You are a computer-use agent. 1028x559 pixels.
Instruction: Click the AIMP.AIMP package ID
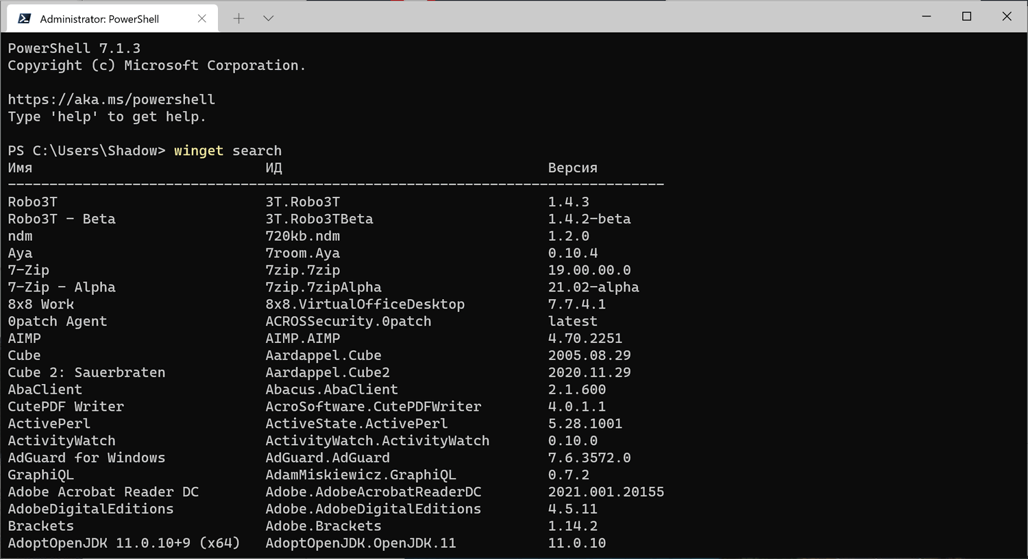click(x=302, y=338)
